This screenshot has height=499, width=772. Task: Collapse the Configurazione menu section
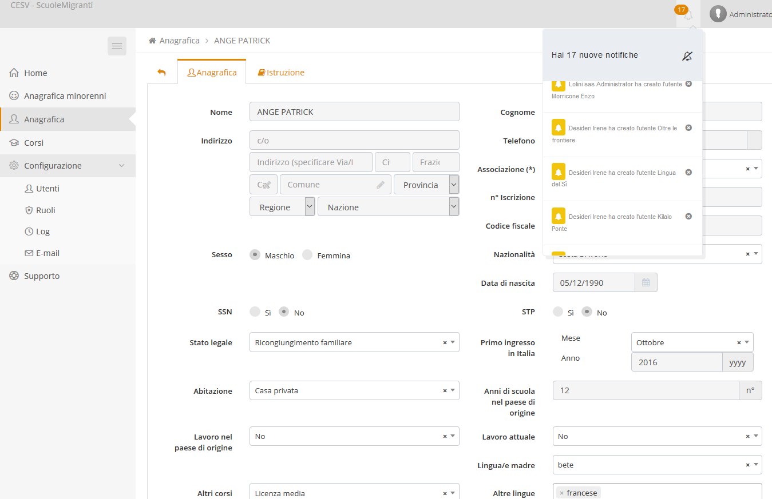click(x=68, y=166)
